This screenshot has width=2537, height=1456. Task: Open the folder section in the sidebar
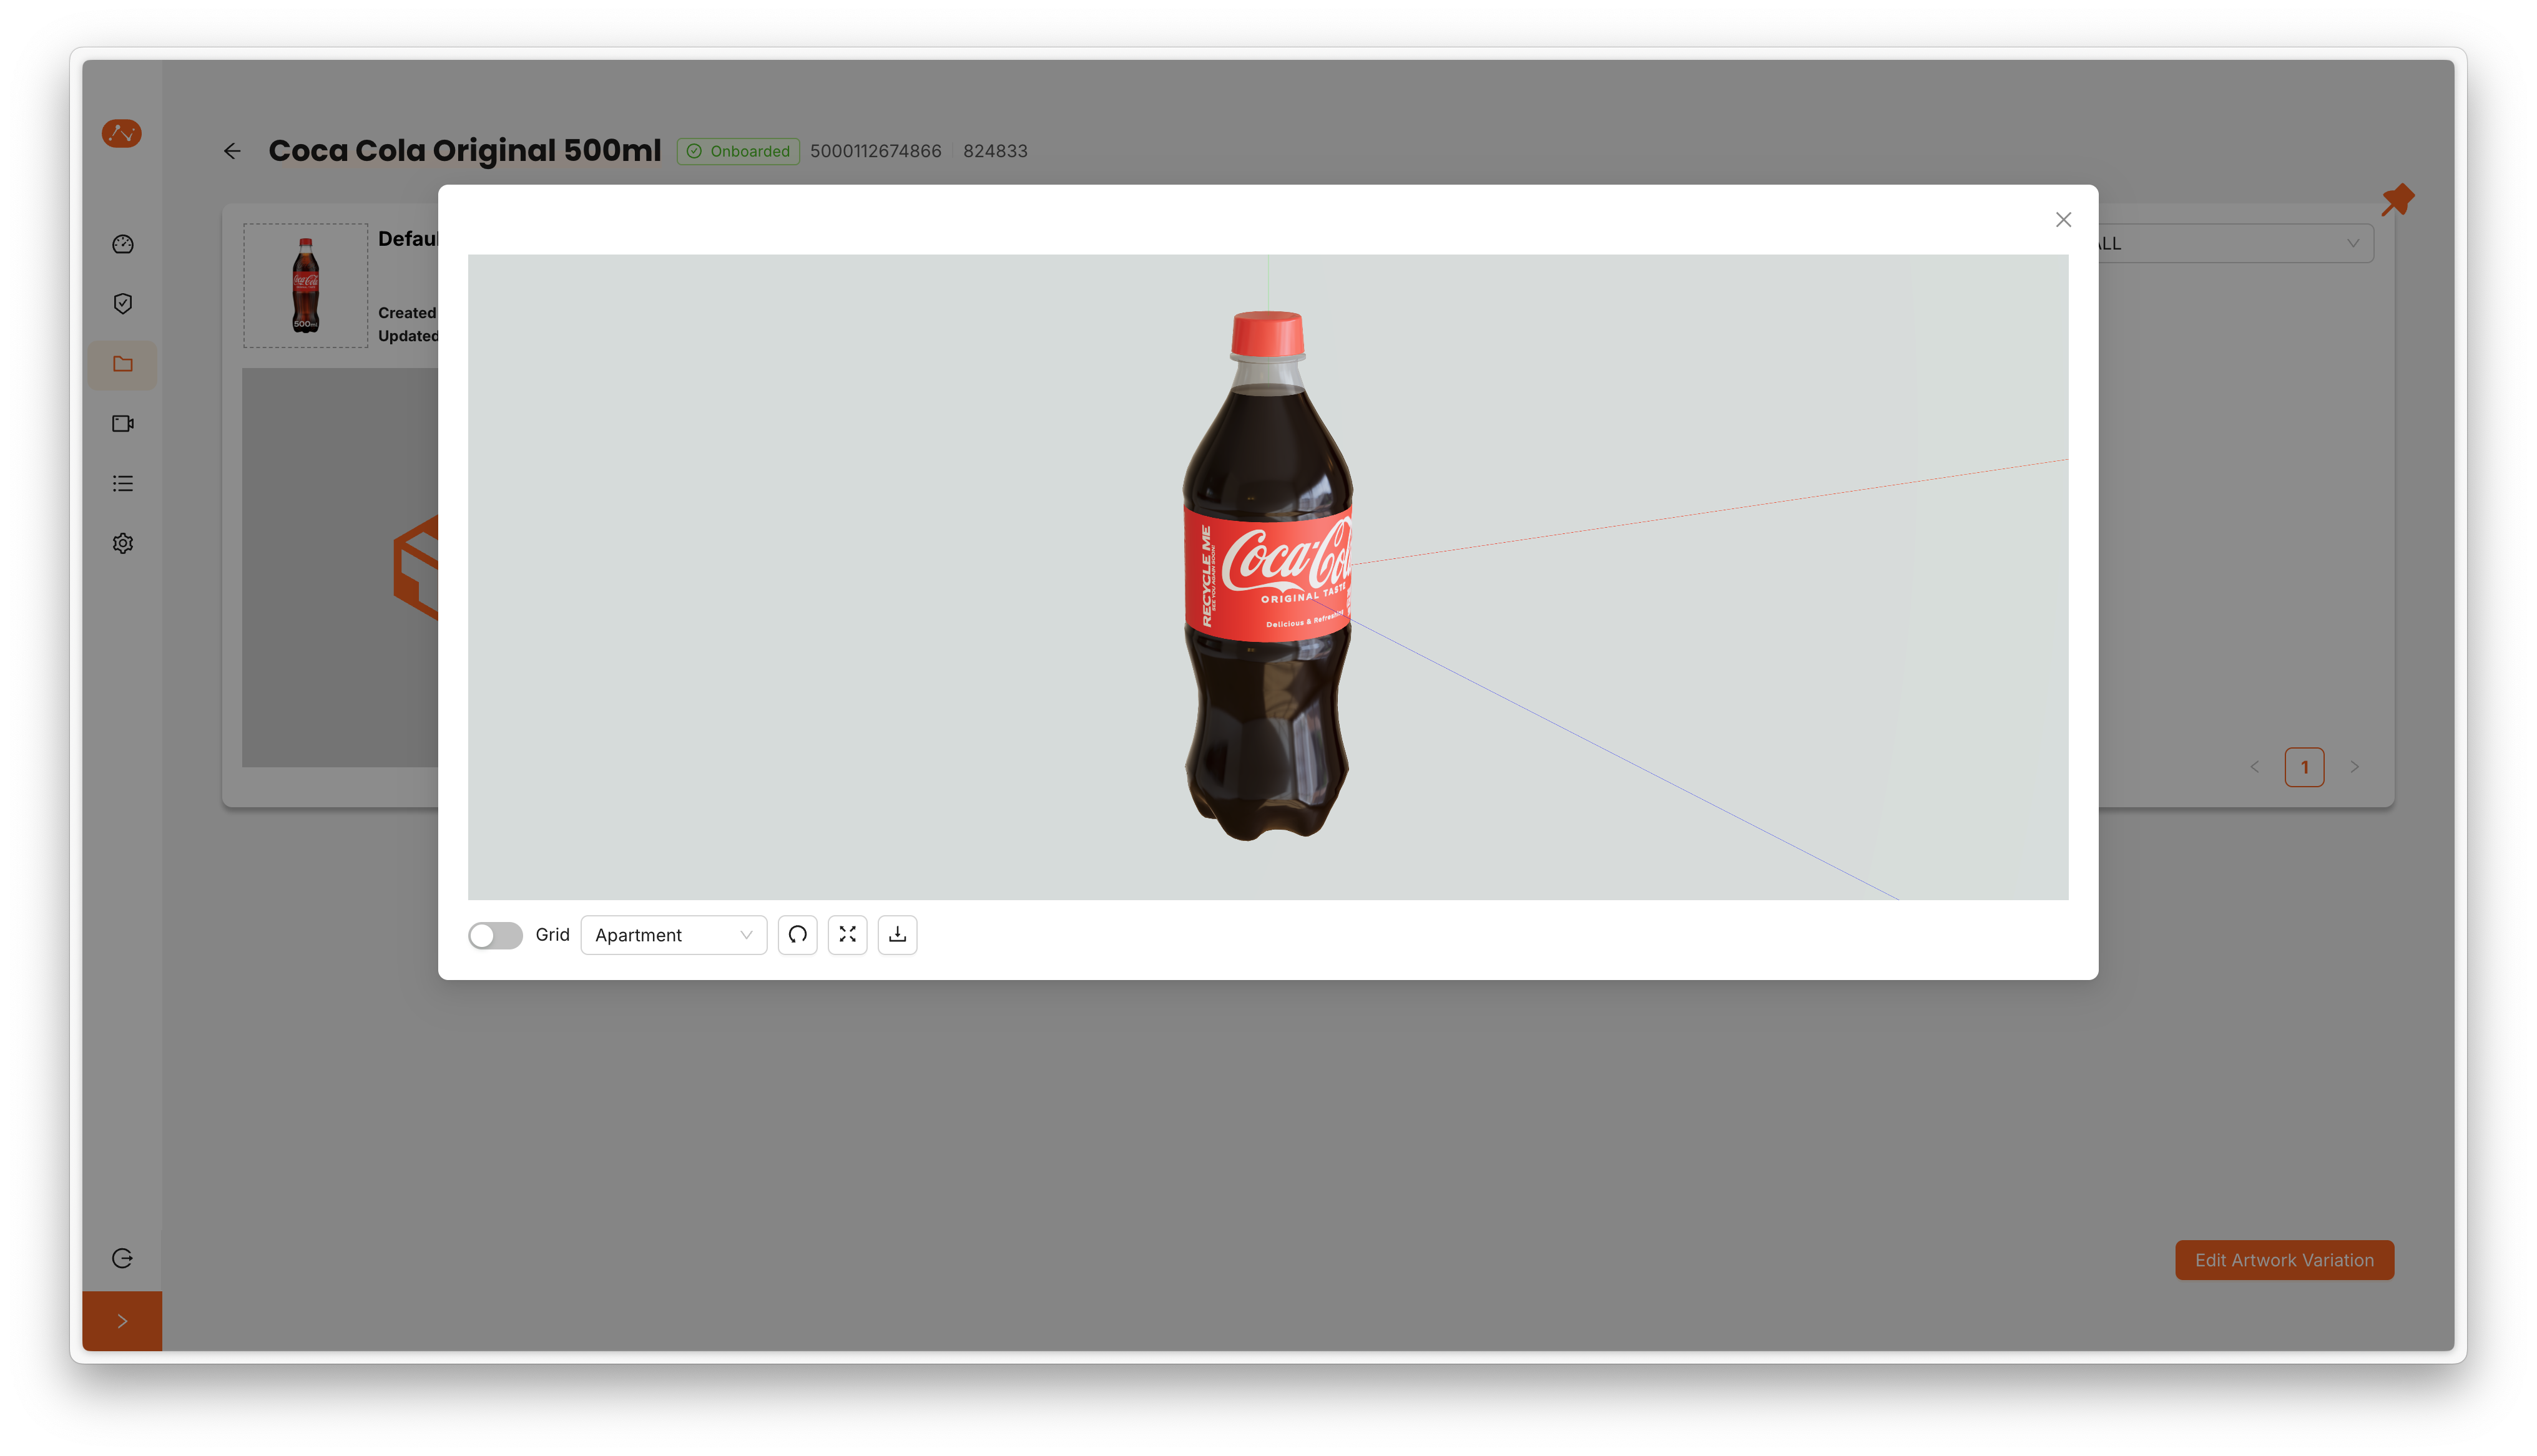[x=122, y=364]
